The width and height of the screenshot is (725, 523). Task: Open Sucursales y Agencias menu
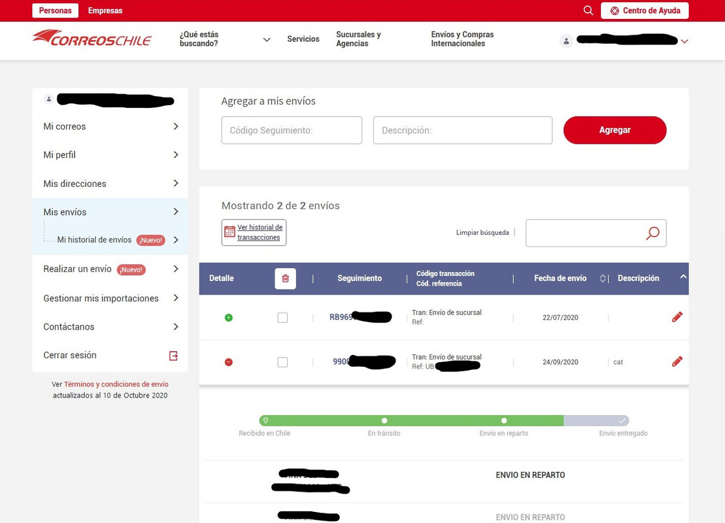pyautogui.click(x=358, y=39)
